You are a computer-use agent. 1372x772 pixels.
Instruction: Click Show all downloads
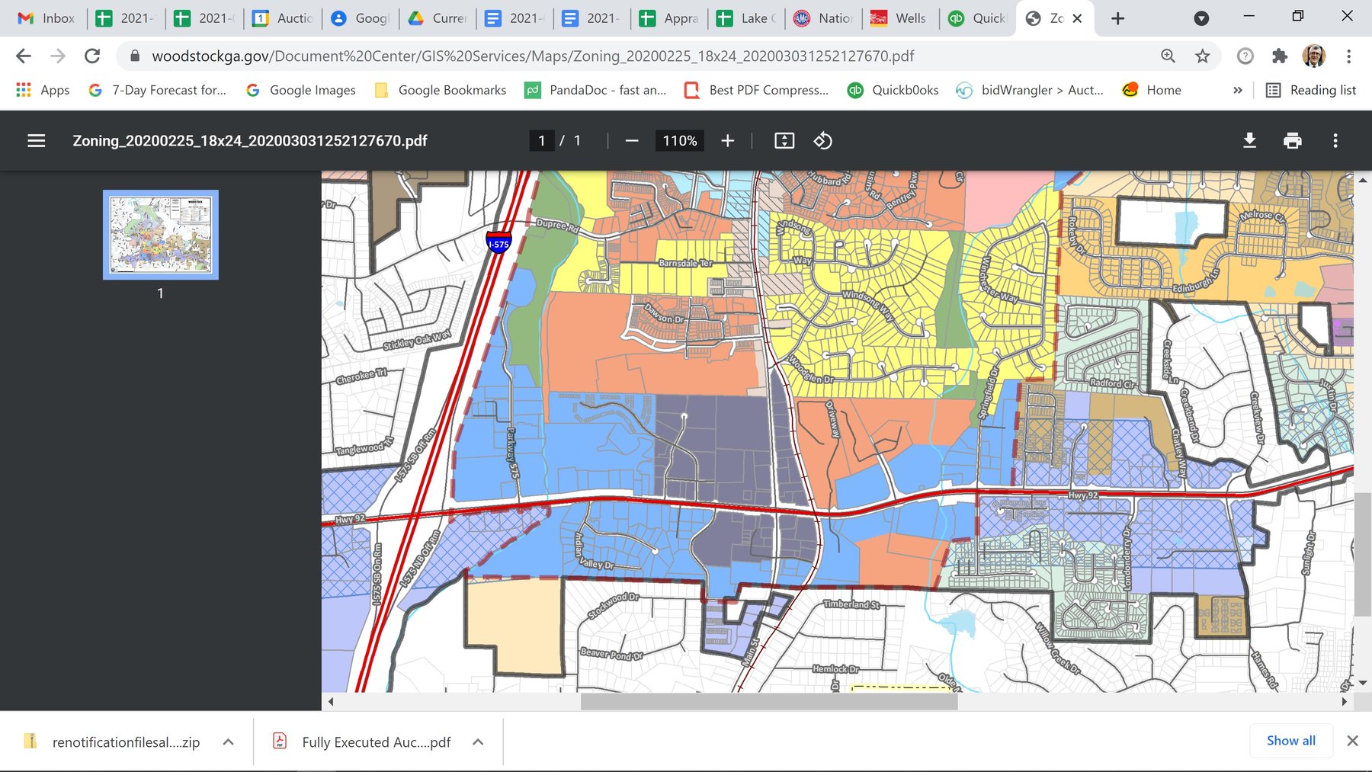(x=1290, y=741)
